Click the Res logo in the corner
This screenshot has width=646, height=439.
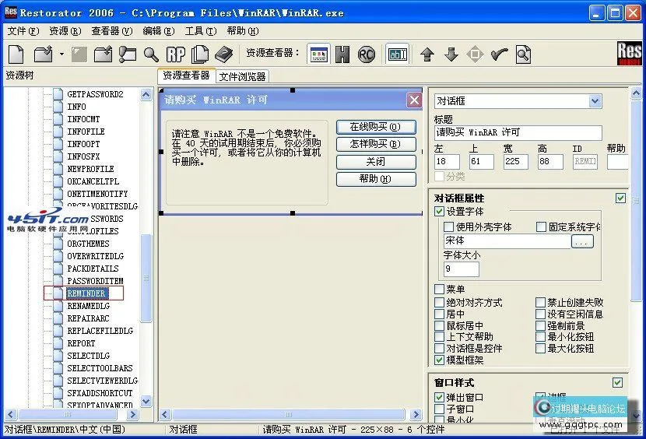pyautogui.click(x=629, y=53)
